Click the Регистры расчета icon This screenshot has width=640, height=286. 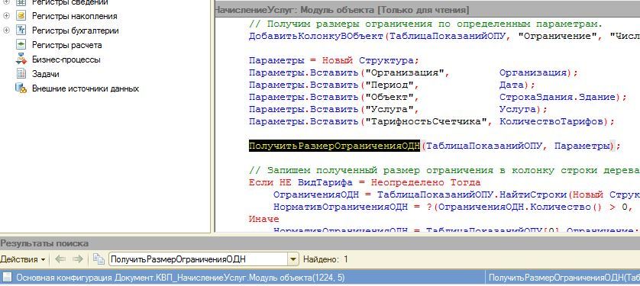coord(21,45)
